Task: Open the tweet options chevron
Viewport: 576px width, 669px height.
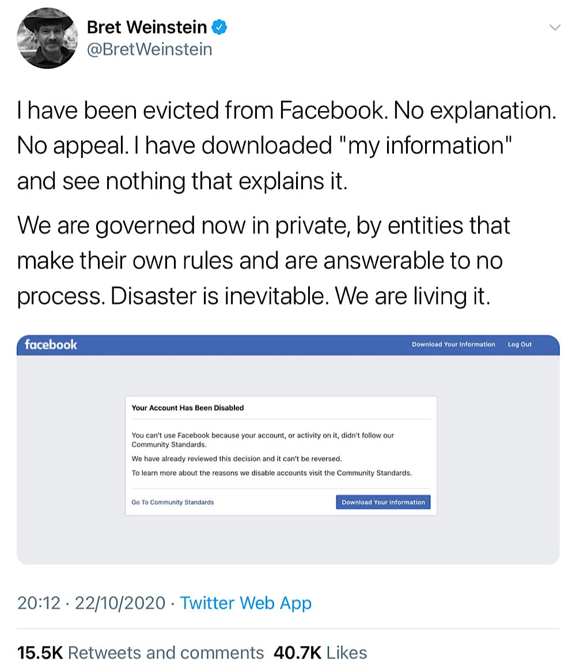Action: click(555, 28)
